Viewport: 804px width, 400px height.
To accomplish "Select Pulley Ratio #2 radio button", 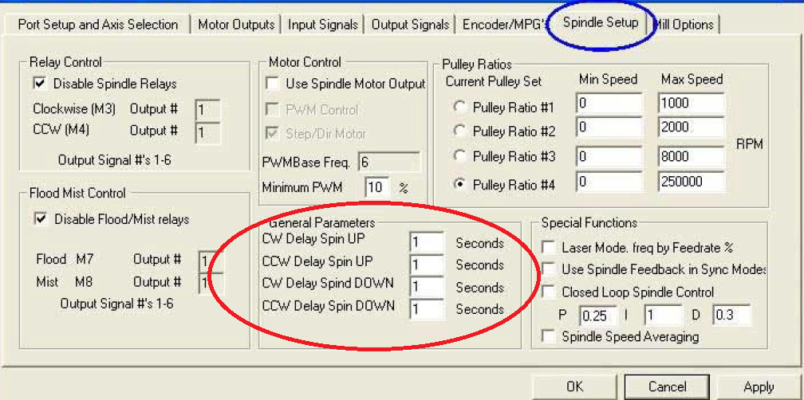I will 459,131.
